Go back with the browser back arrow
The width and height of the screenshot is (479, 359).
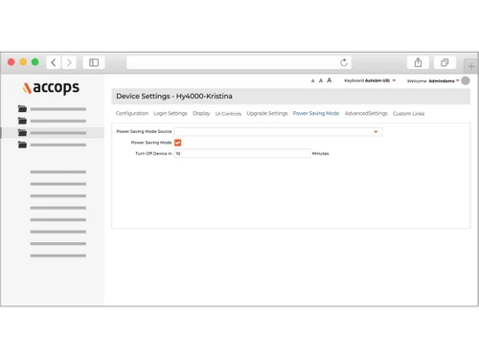(54, 62)
